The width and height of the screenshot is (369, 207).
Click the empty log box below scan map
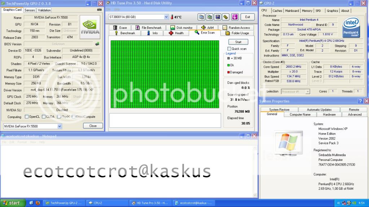click(x=165, y=121)
